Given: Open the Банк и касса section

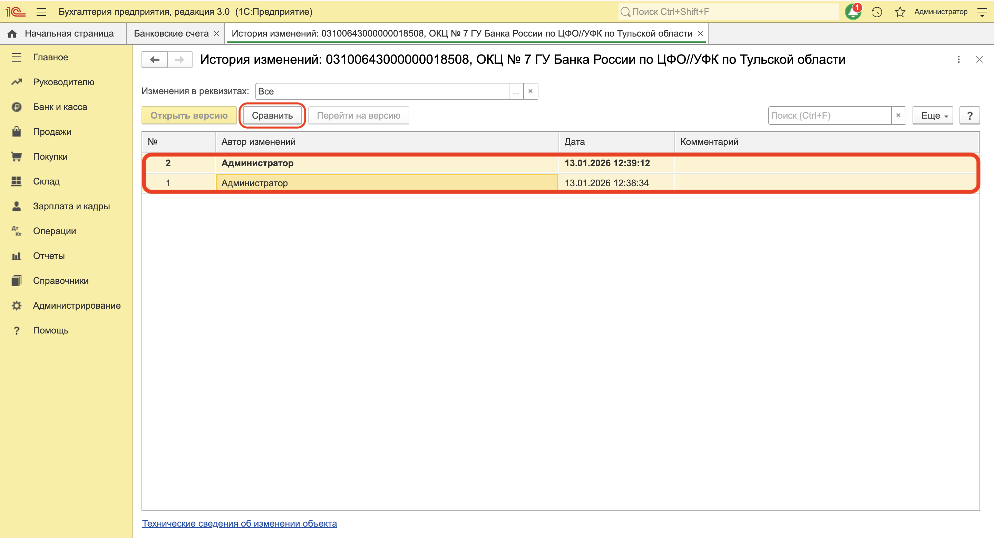Looking at the screenshot, I should [x=60, y=107].
